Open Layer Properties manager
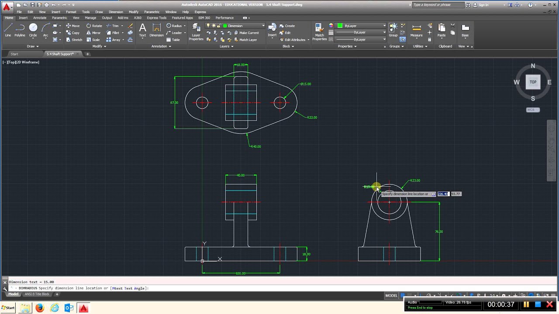Image resolution: width=559 pixels, height=314 pixels. pos(196,32)
